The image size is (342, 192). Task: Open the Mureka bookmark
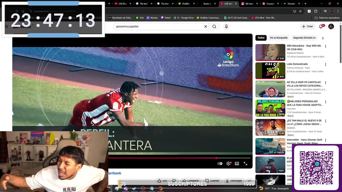(152, 18)
